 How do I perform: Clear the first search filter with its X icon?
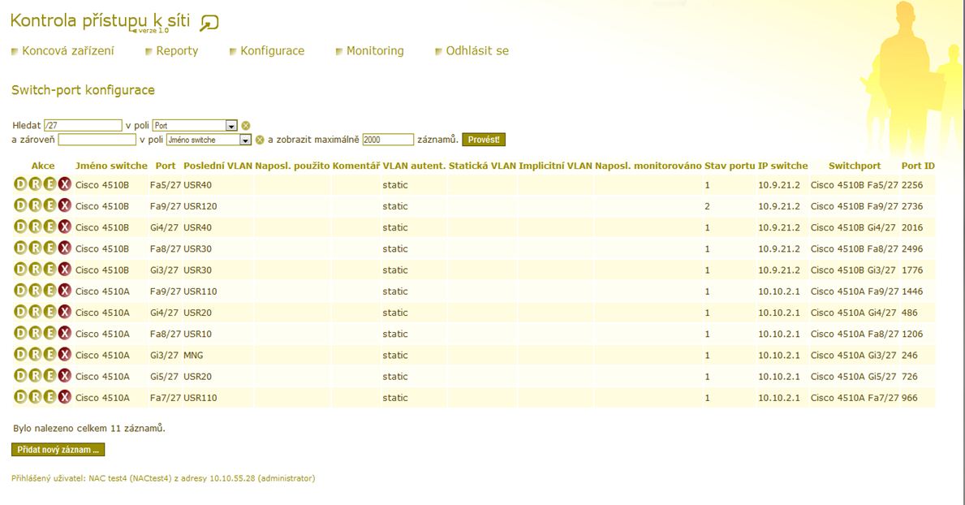(x=246, y=126)
